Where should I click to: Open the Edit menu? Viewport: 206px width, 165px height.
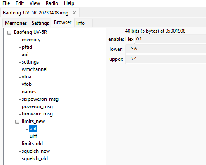click(20, 3)
